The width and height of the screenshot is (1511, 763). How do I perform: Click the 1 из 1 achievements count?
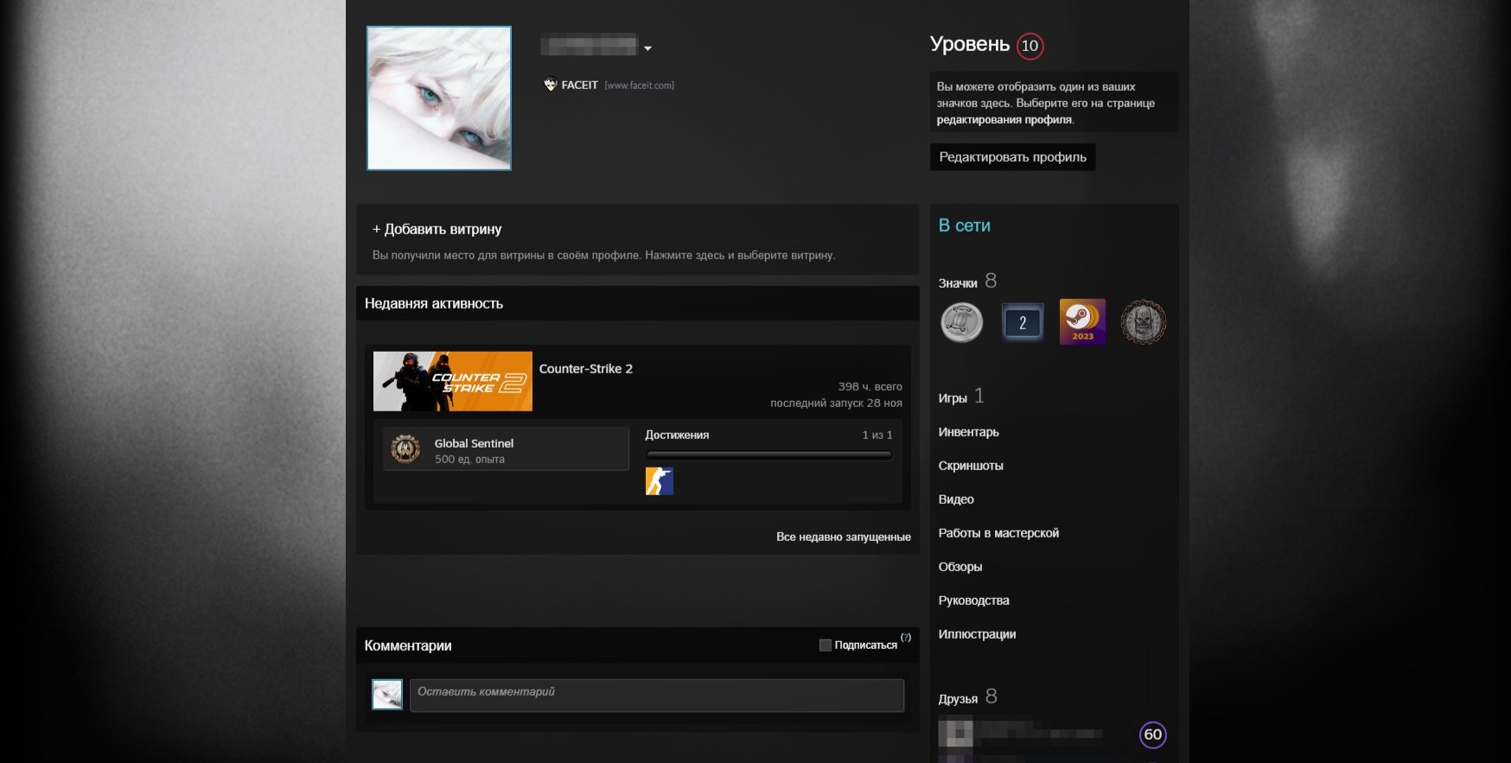point(877,435)
